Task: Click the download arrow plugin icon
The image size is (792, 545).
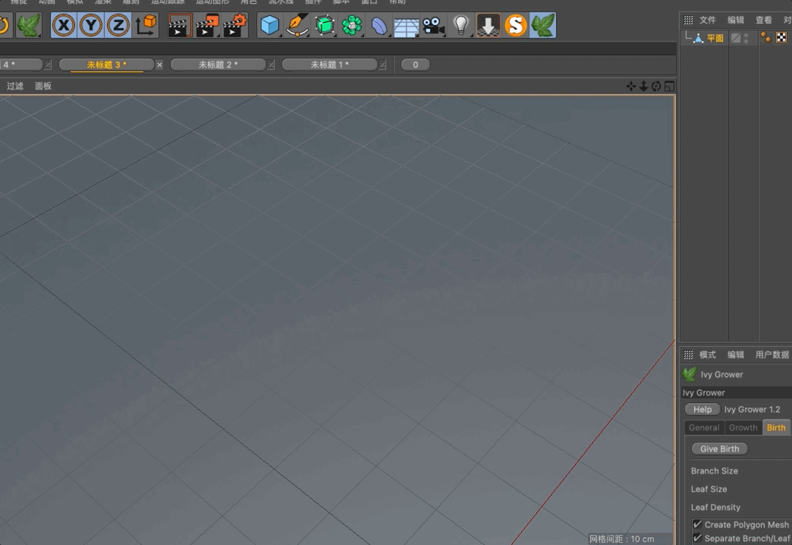Action: [488, 25]
